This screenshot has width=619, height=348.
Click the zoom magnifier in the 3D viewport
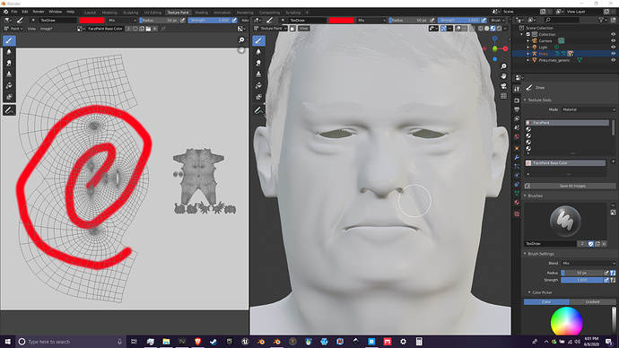point(503,66)
